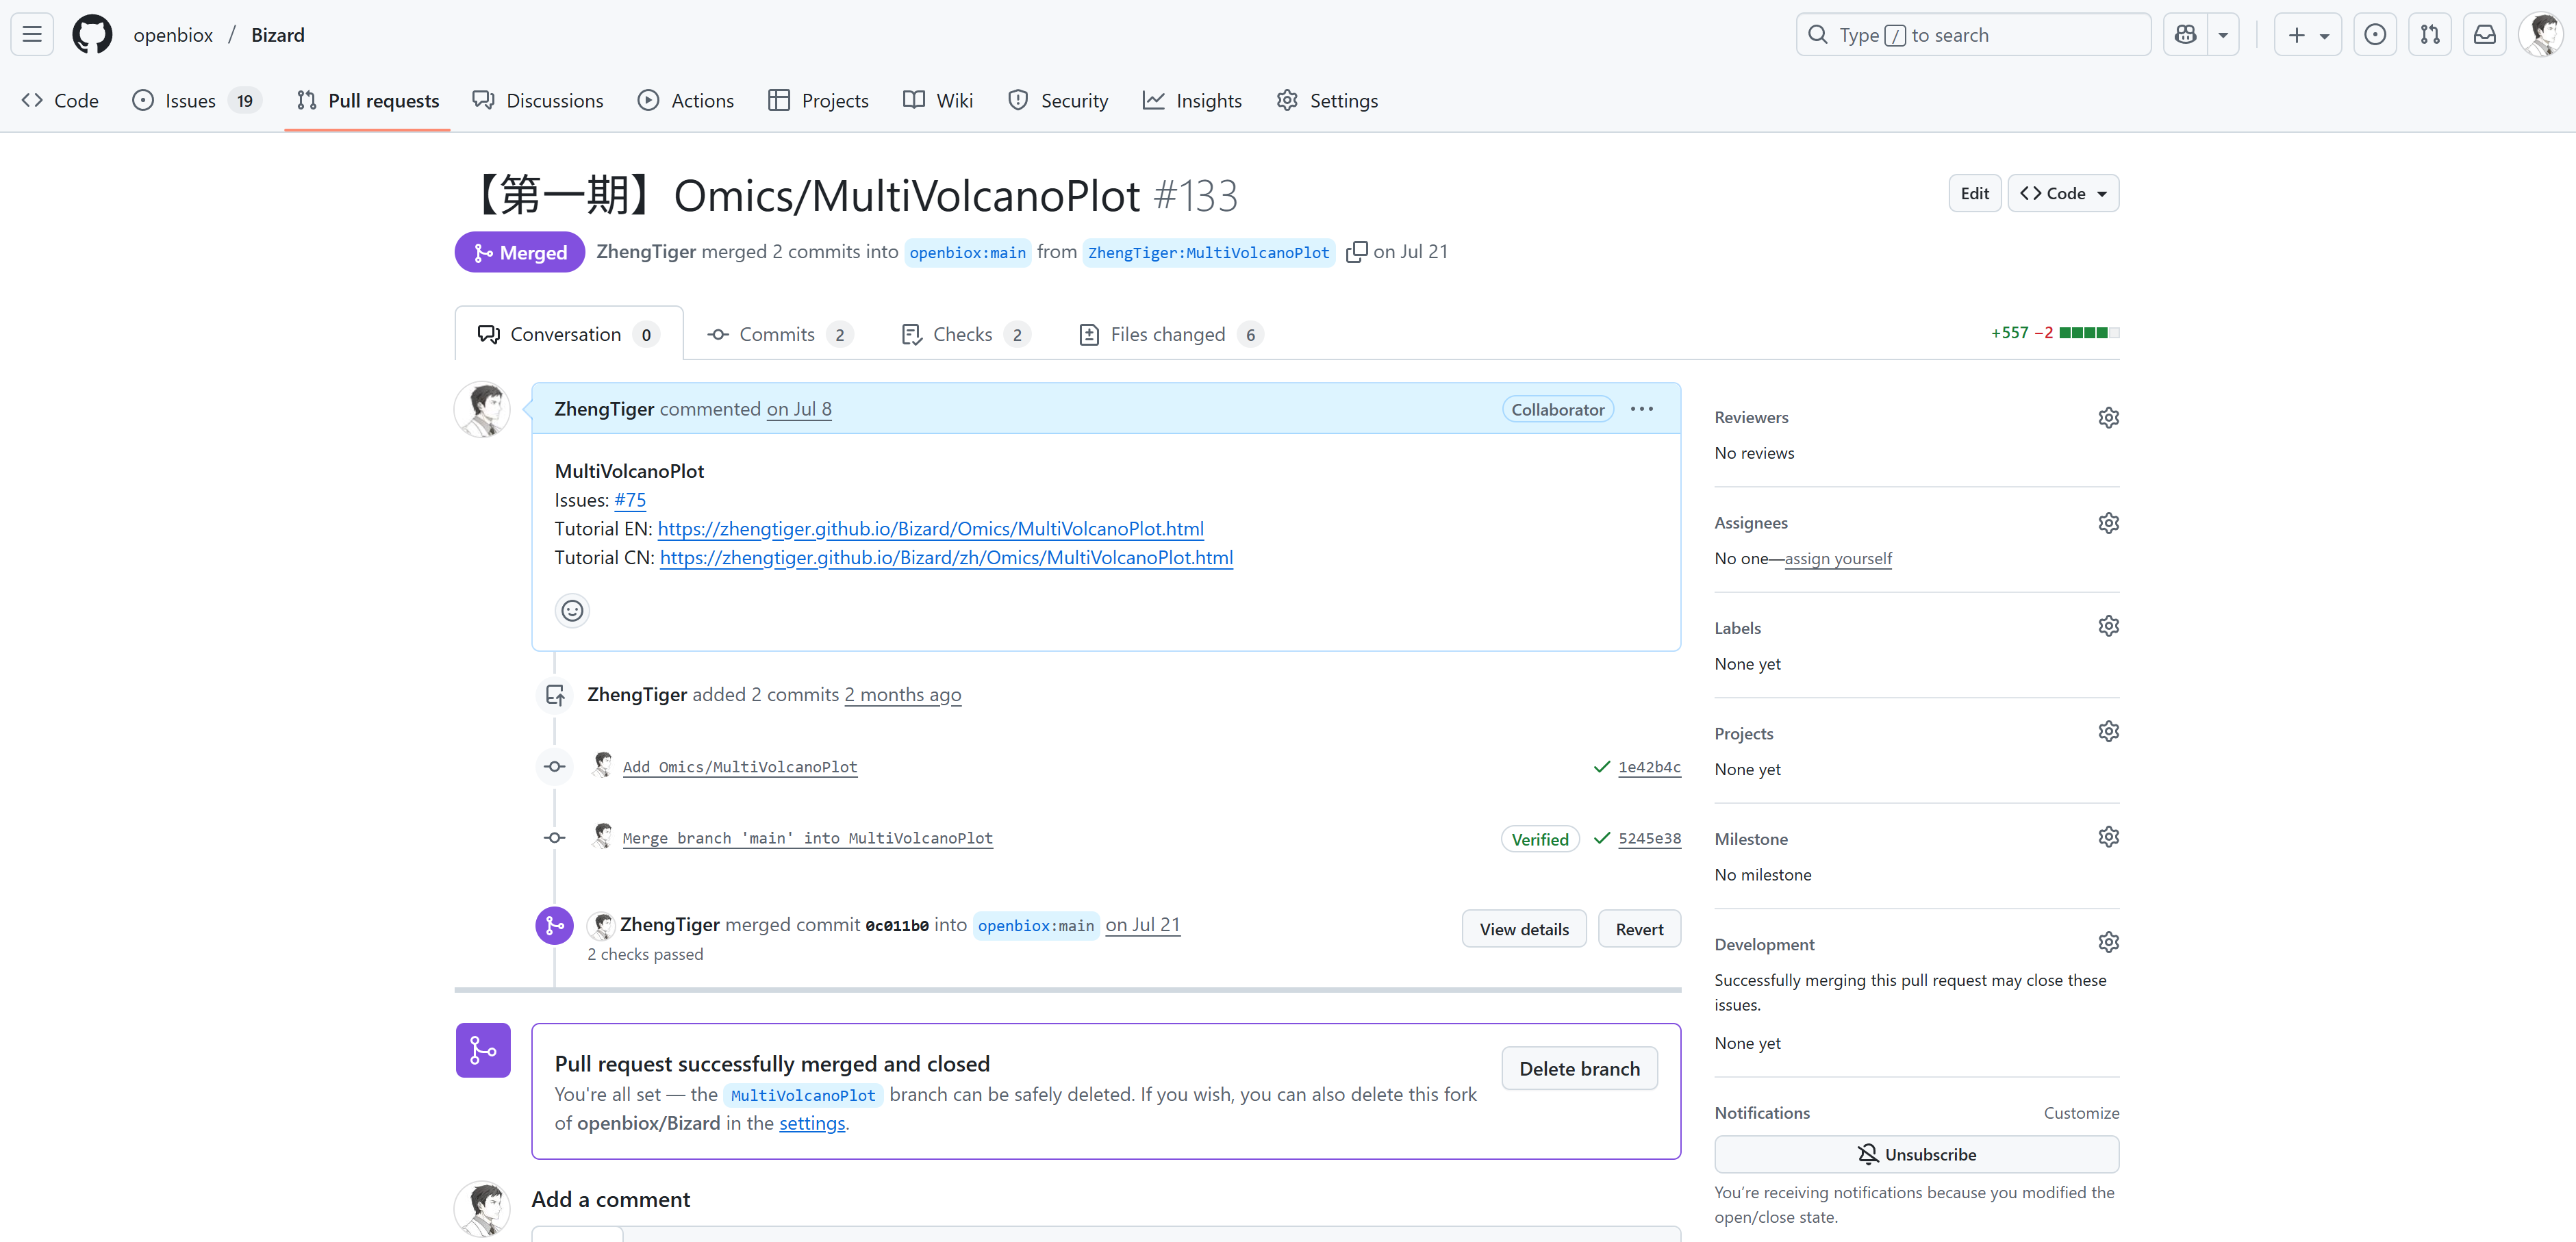Viewport: 2576px width, 1242px height.
Task: Open the Copilot chat icon
Action: tap(2186, 35)
